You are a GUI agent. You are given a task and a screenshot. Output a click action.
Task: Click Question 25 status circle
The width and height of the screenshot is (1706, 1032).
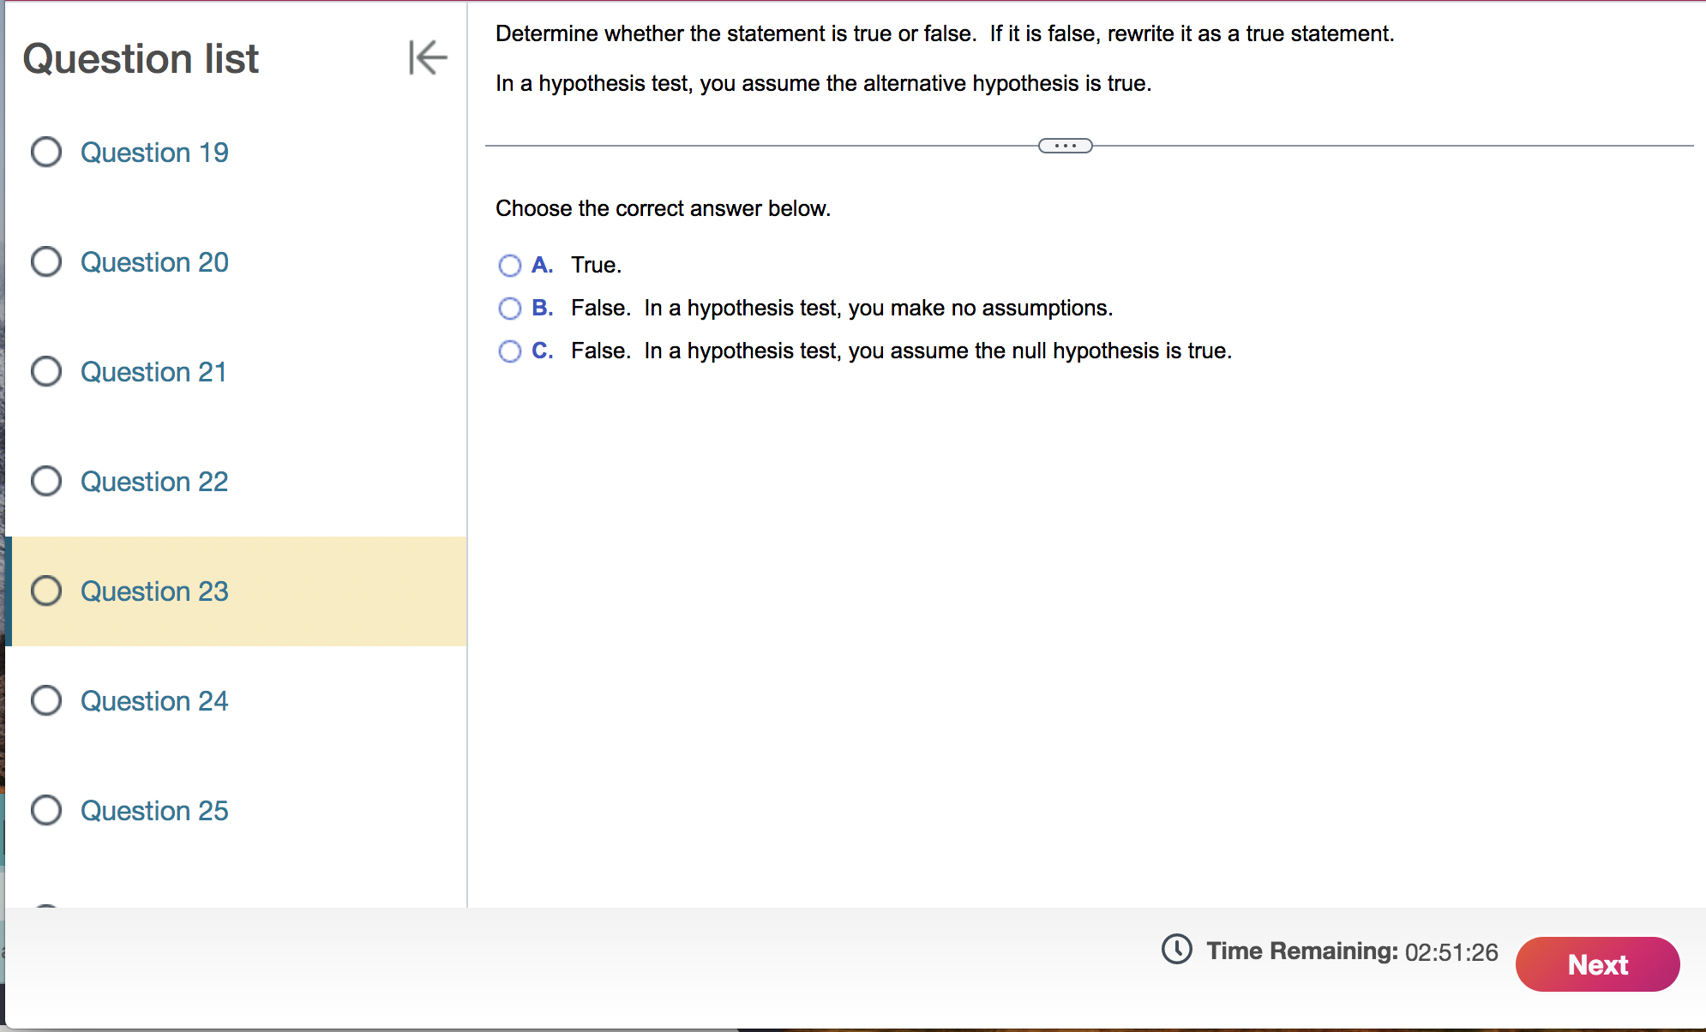tap(46, 810)
